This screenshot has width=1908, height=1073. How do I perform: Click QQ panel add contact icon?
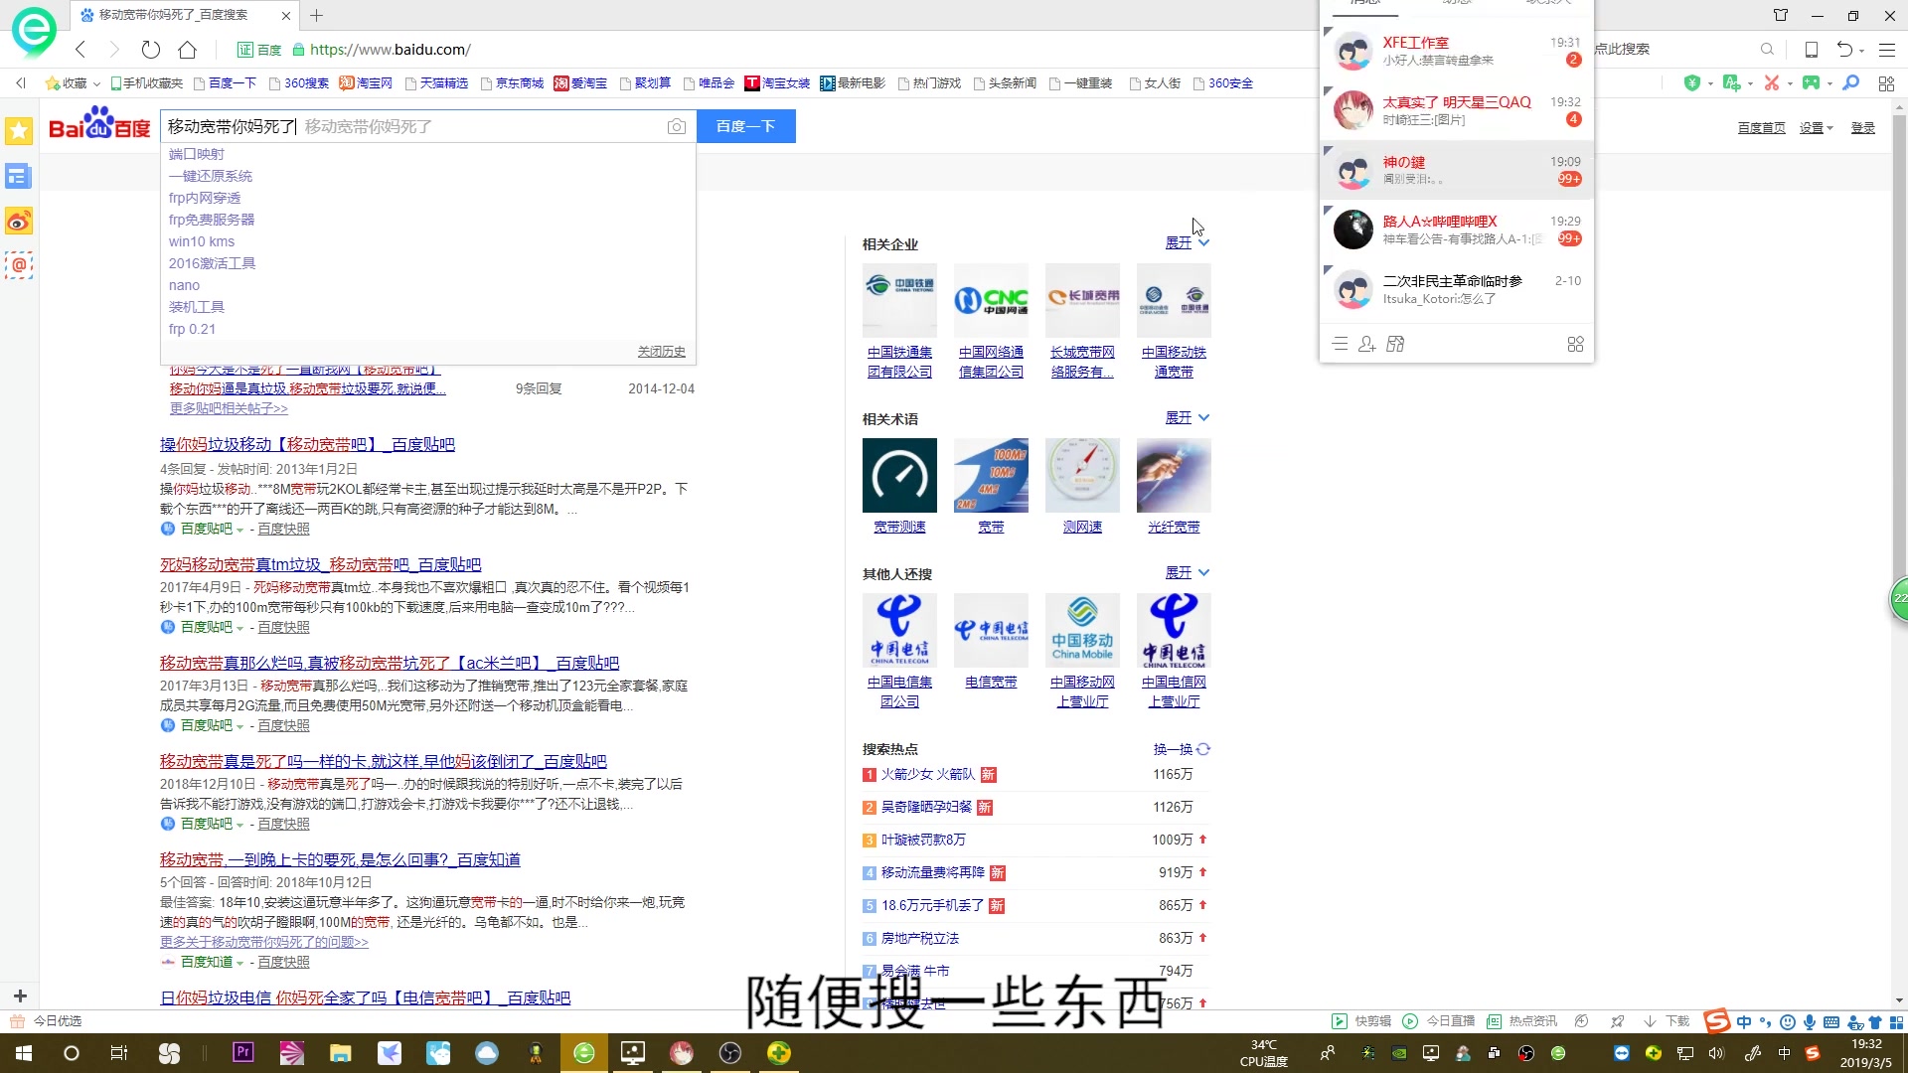(x=1367, y=344)
